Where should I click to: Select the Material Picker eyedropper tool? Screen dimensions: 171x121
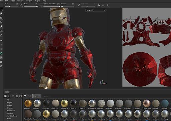click(1, 35)
